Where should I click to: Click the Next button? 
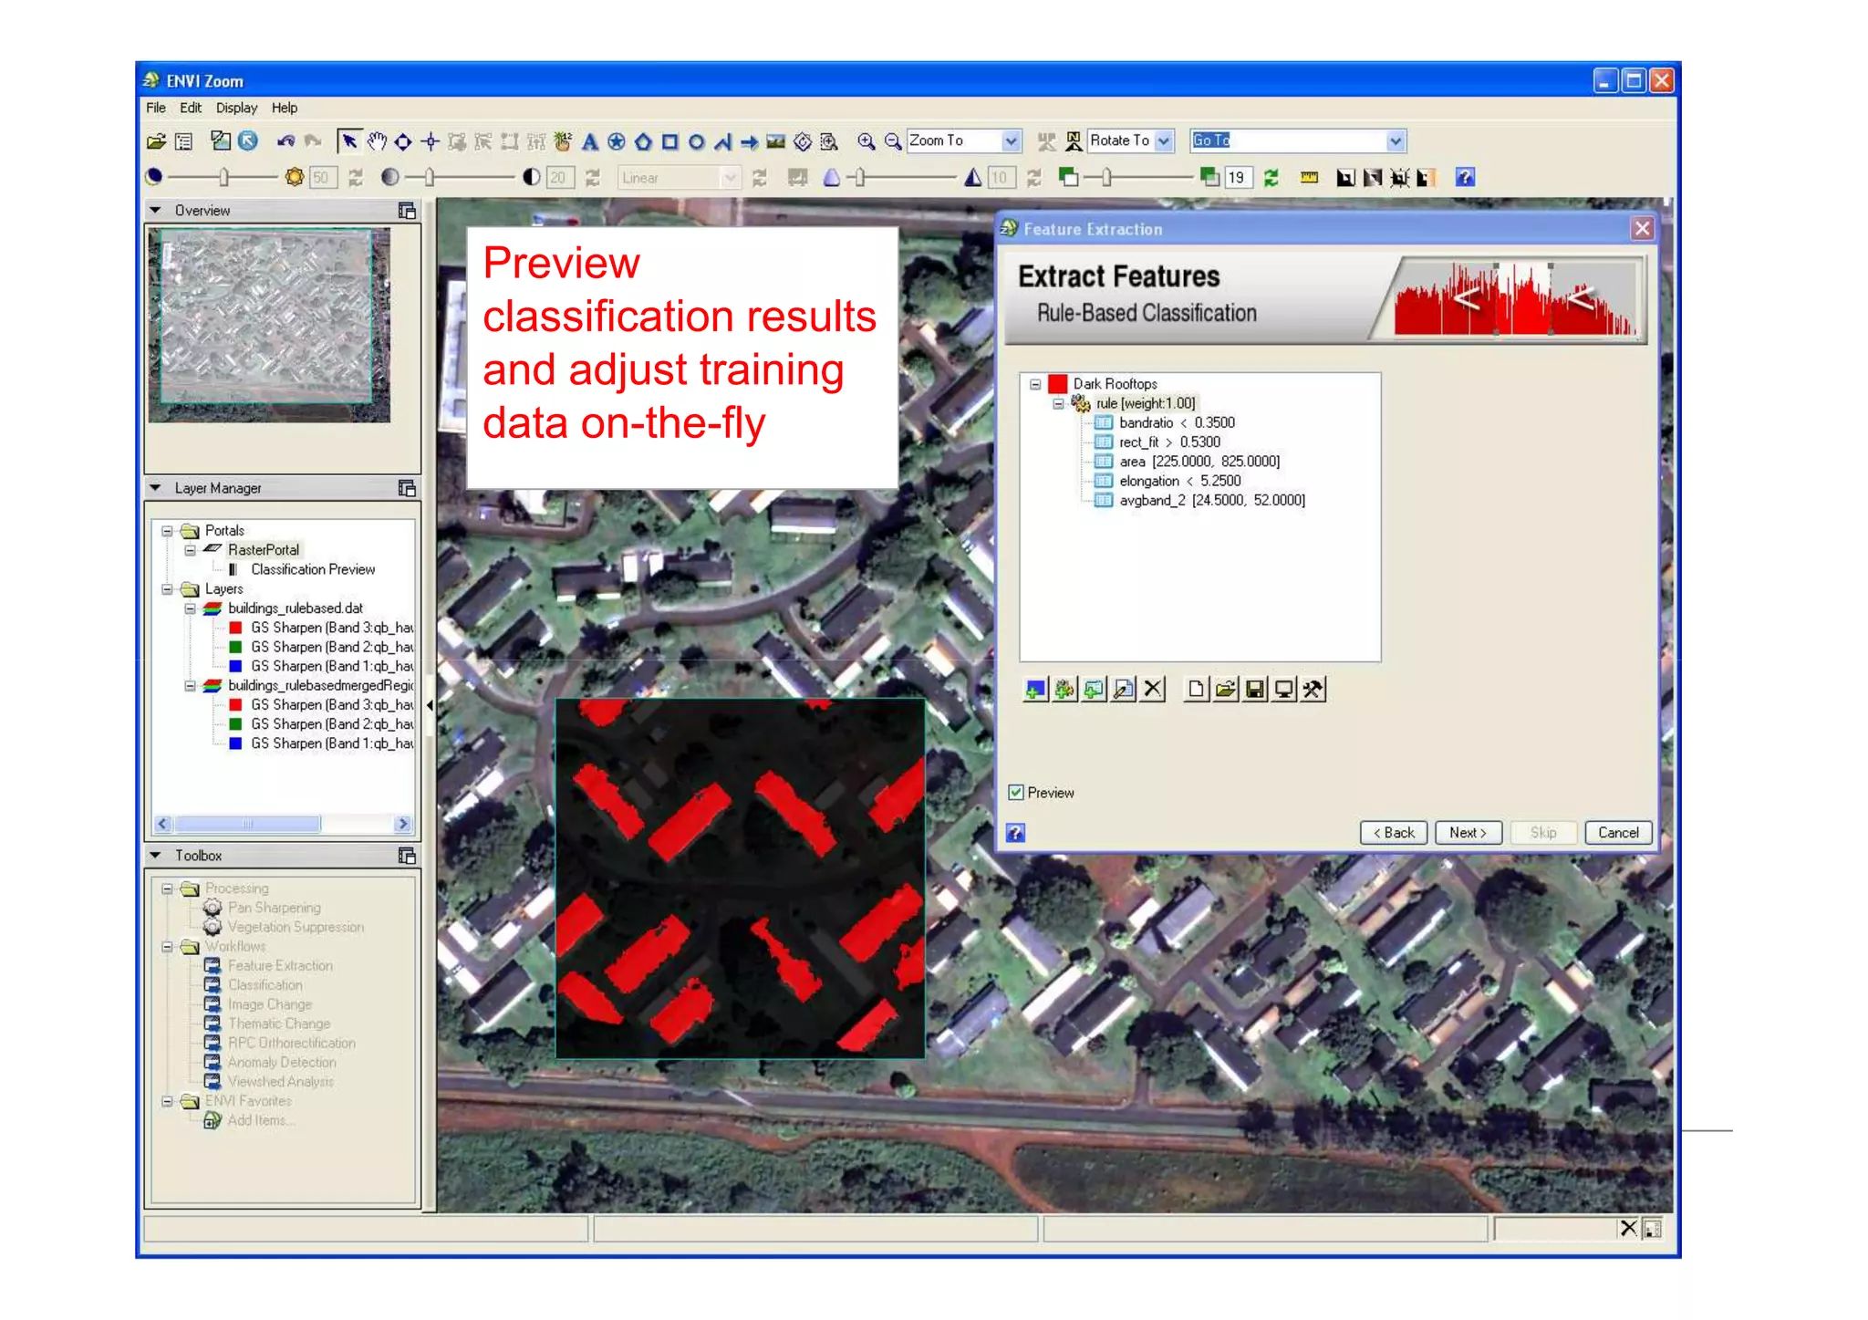click(1468, 833)
